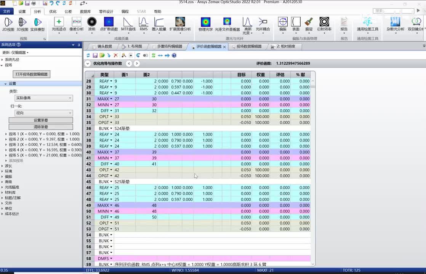Switch to 公差 ribbon tab

coord(68,11)
